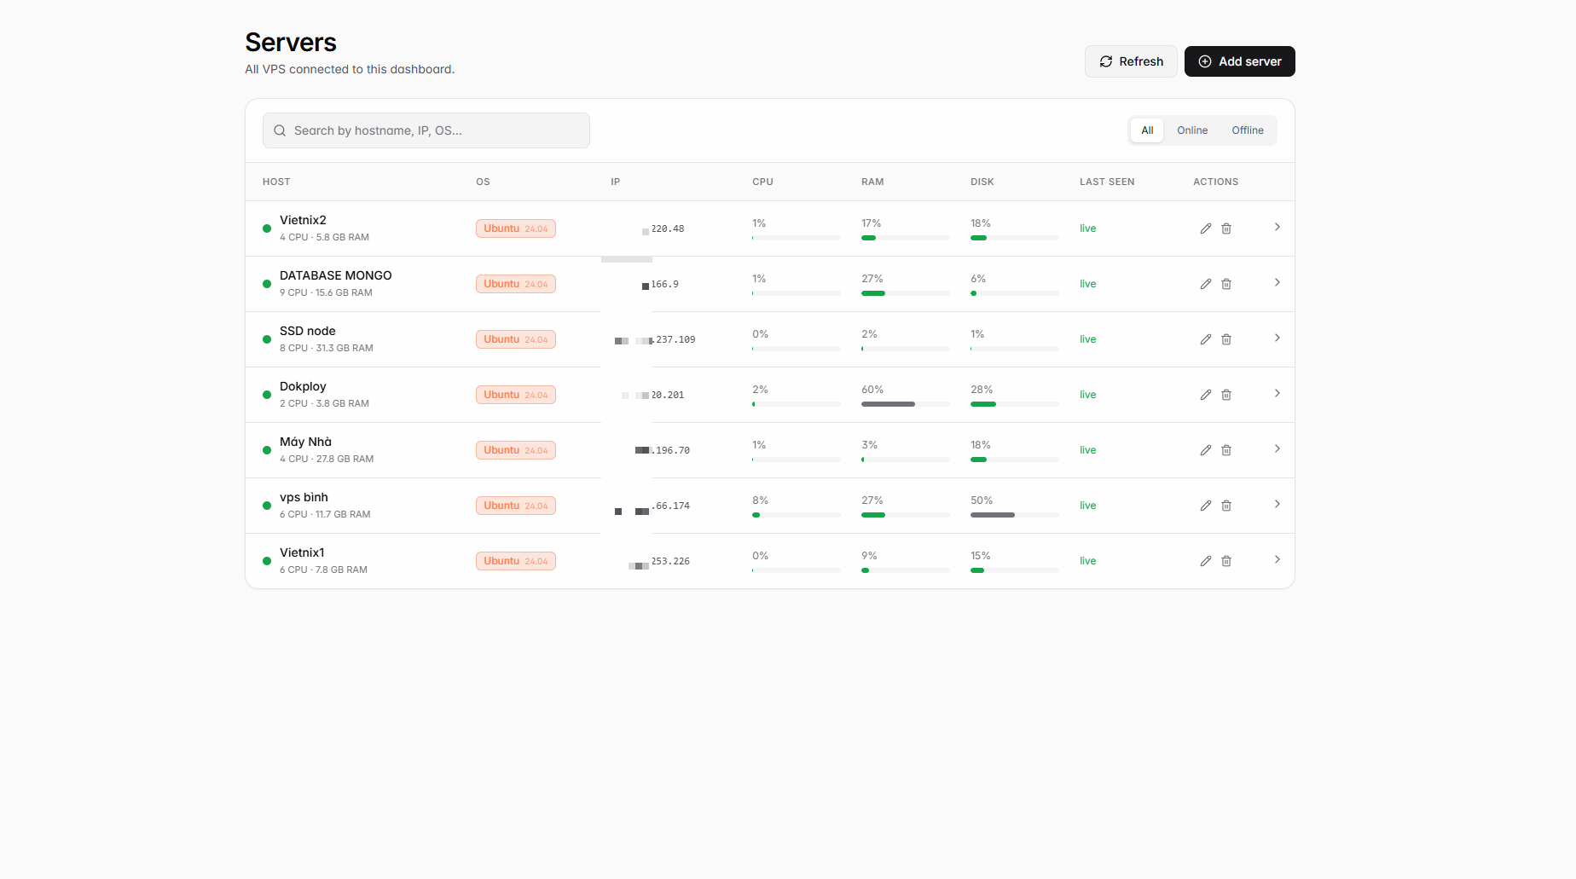The height and width of the screenshot is (879, 1576).
Task: Show all servers with All filter
Action: click(1147, 130)
